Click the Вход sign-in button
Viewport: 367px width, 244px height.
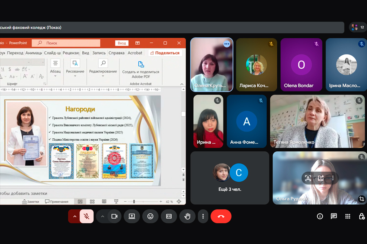122,43
